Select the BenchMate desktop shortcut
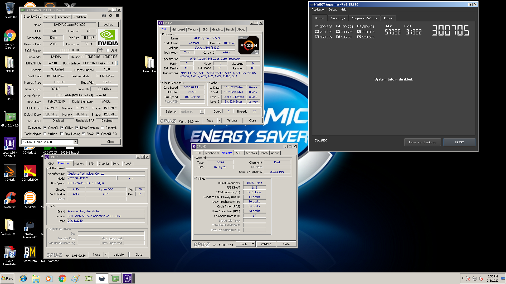506x284 pixels. (x=30, y=254)
